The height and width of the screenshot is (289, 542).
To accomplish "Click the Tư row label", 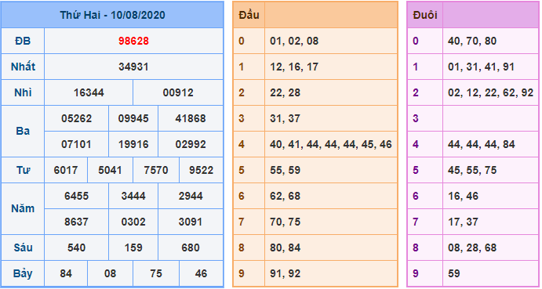I will click(23, 170).
